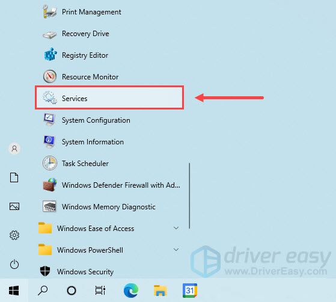Click the Power button in sidebar
Image resolution: width=336 pixels, height=302 pixels.
pyautogui.click(x=14, y=264)
